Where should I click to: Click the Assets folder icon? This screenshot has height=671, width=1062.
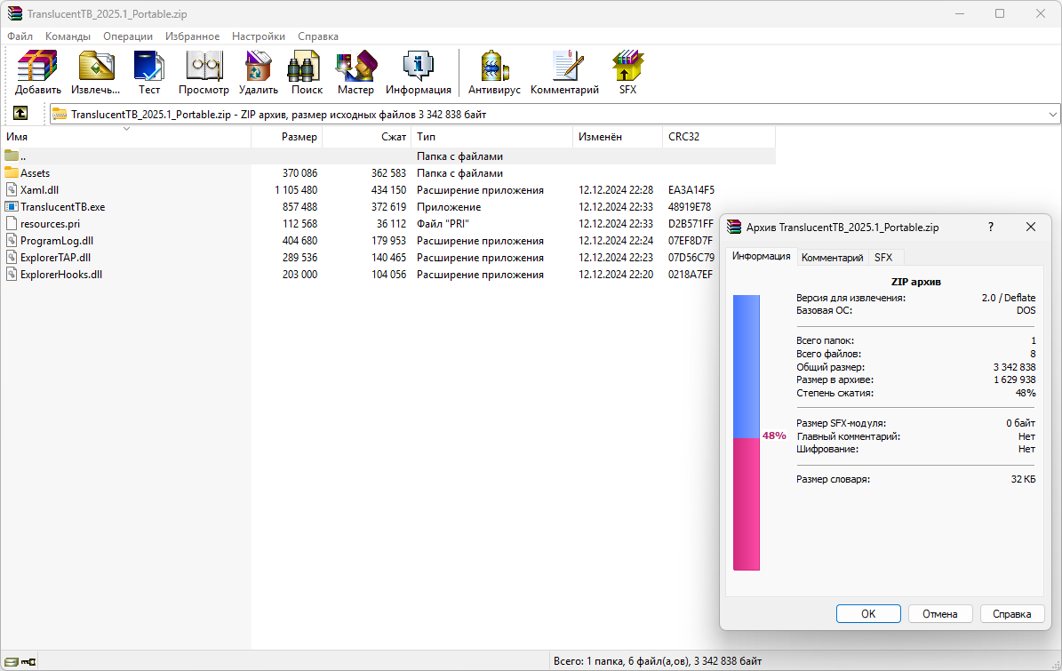12,172
